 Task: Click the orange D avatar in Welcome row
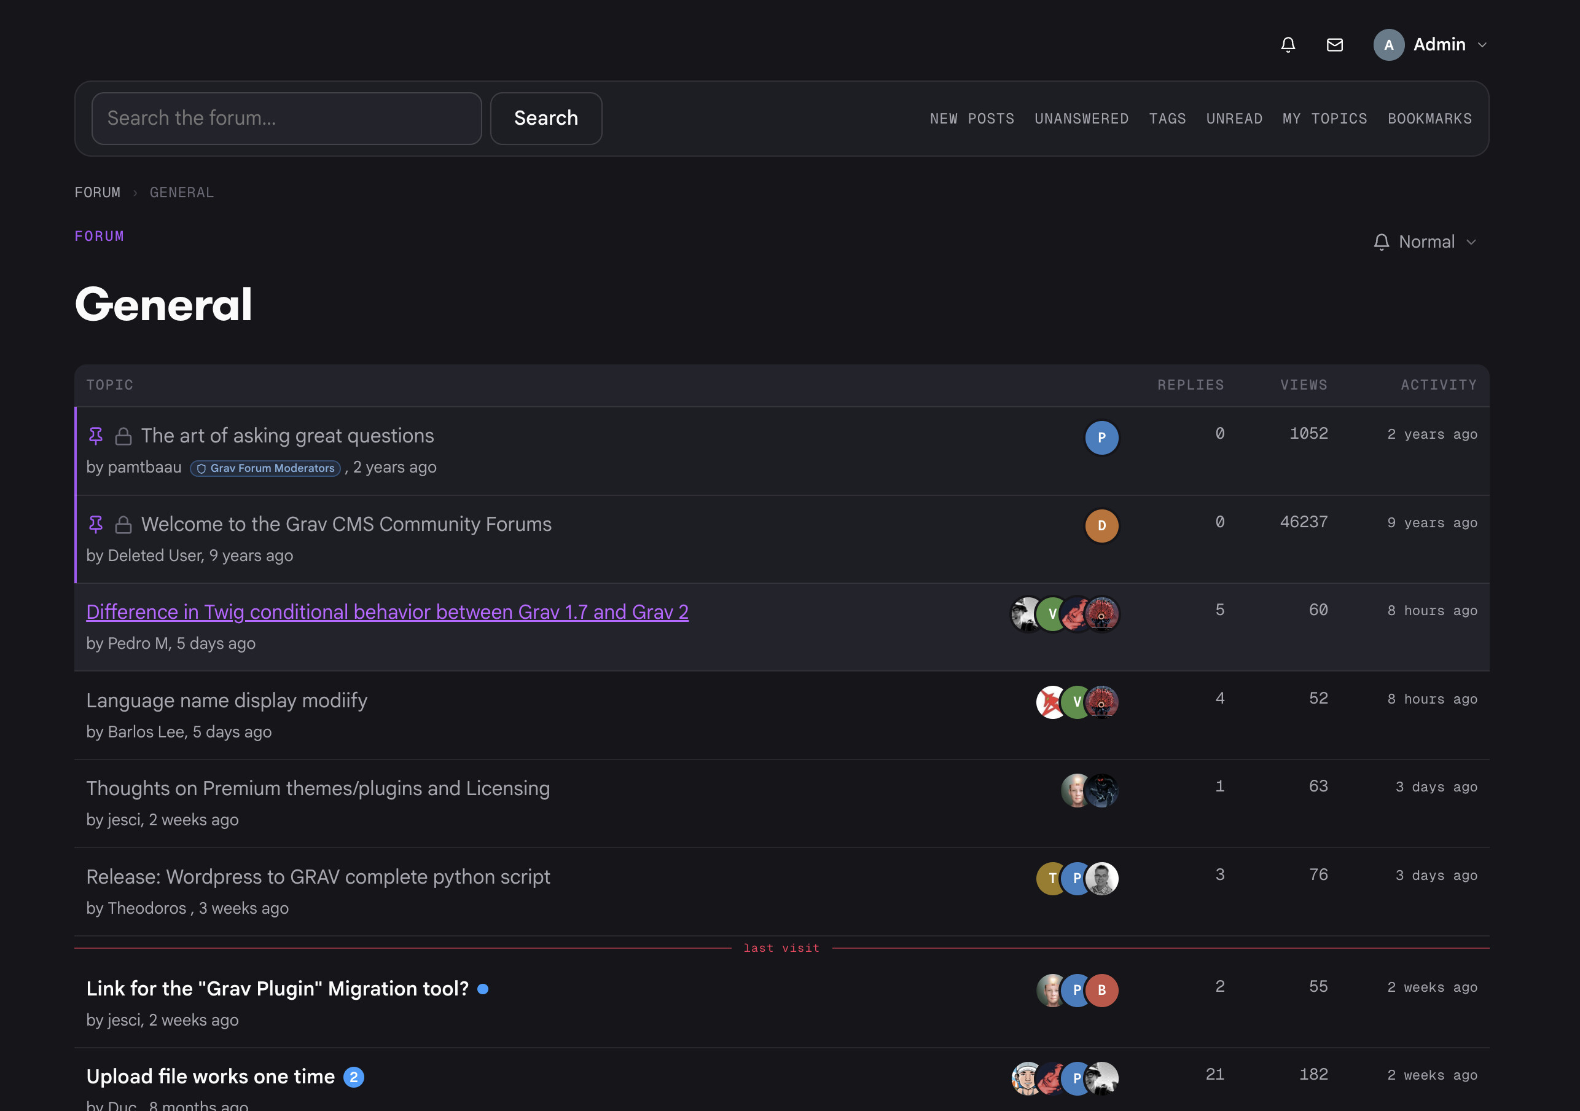[x=1101, y=526]
